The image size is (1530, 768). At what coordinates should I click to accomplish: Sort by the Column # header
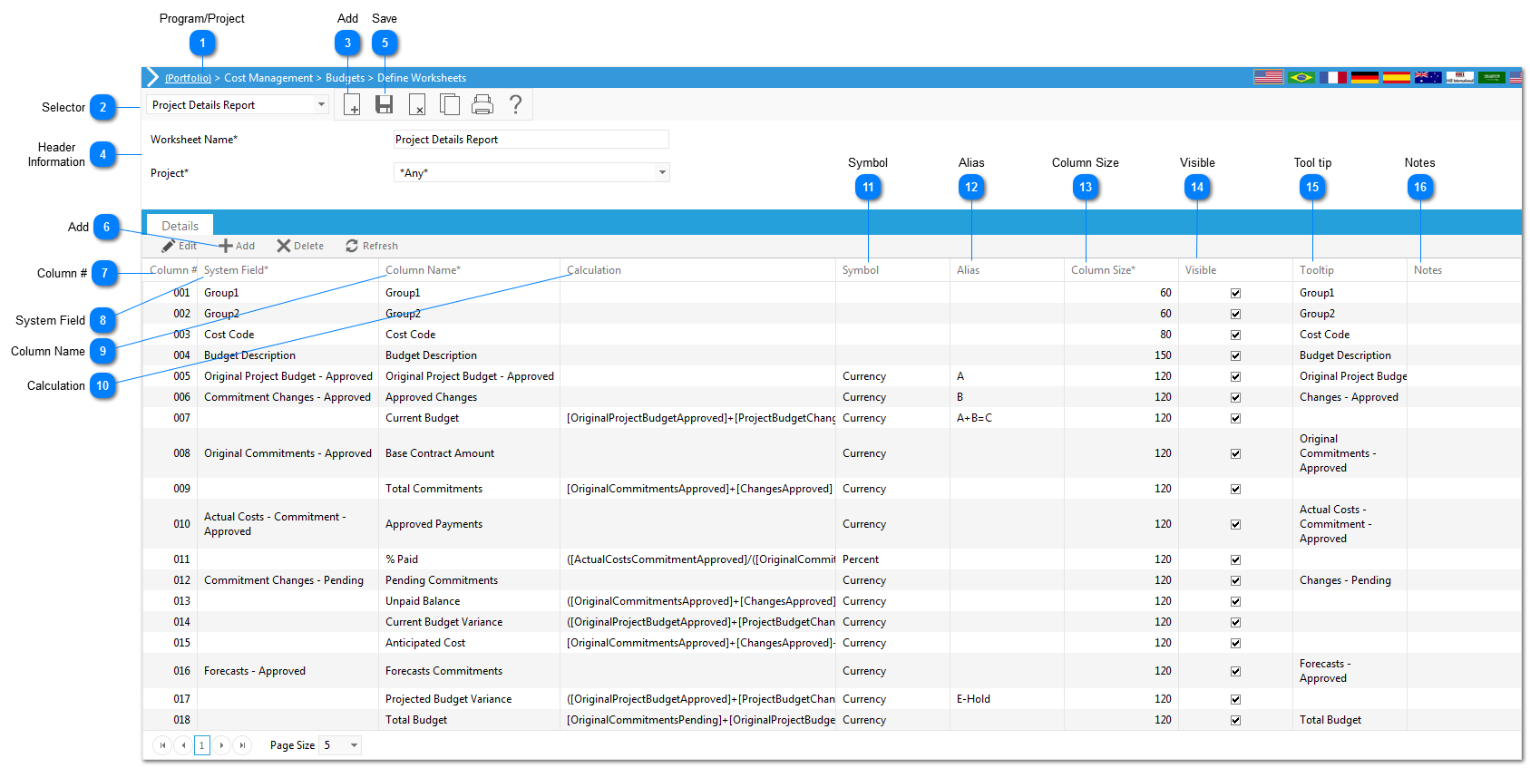pos(173,270)
